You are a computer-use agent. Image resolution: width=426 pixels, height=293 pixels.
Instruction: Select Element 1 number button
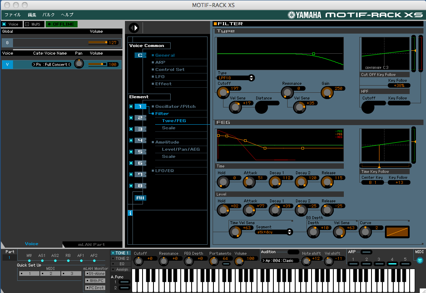[140, 106]
